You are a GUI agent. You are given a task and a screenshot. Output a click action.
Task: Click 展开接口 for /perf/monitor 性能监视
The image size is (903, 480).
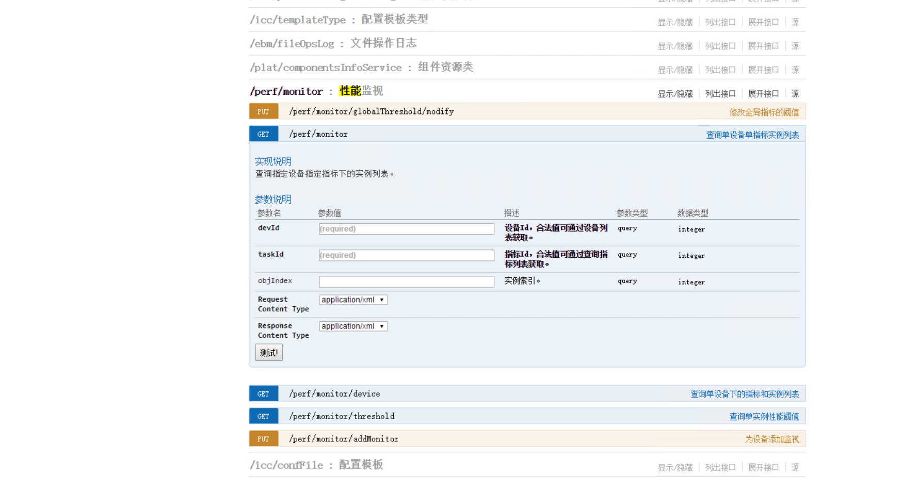click(x=764, y=94)
